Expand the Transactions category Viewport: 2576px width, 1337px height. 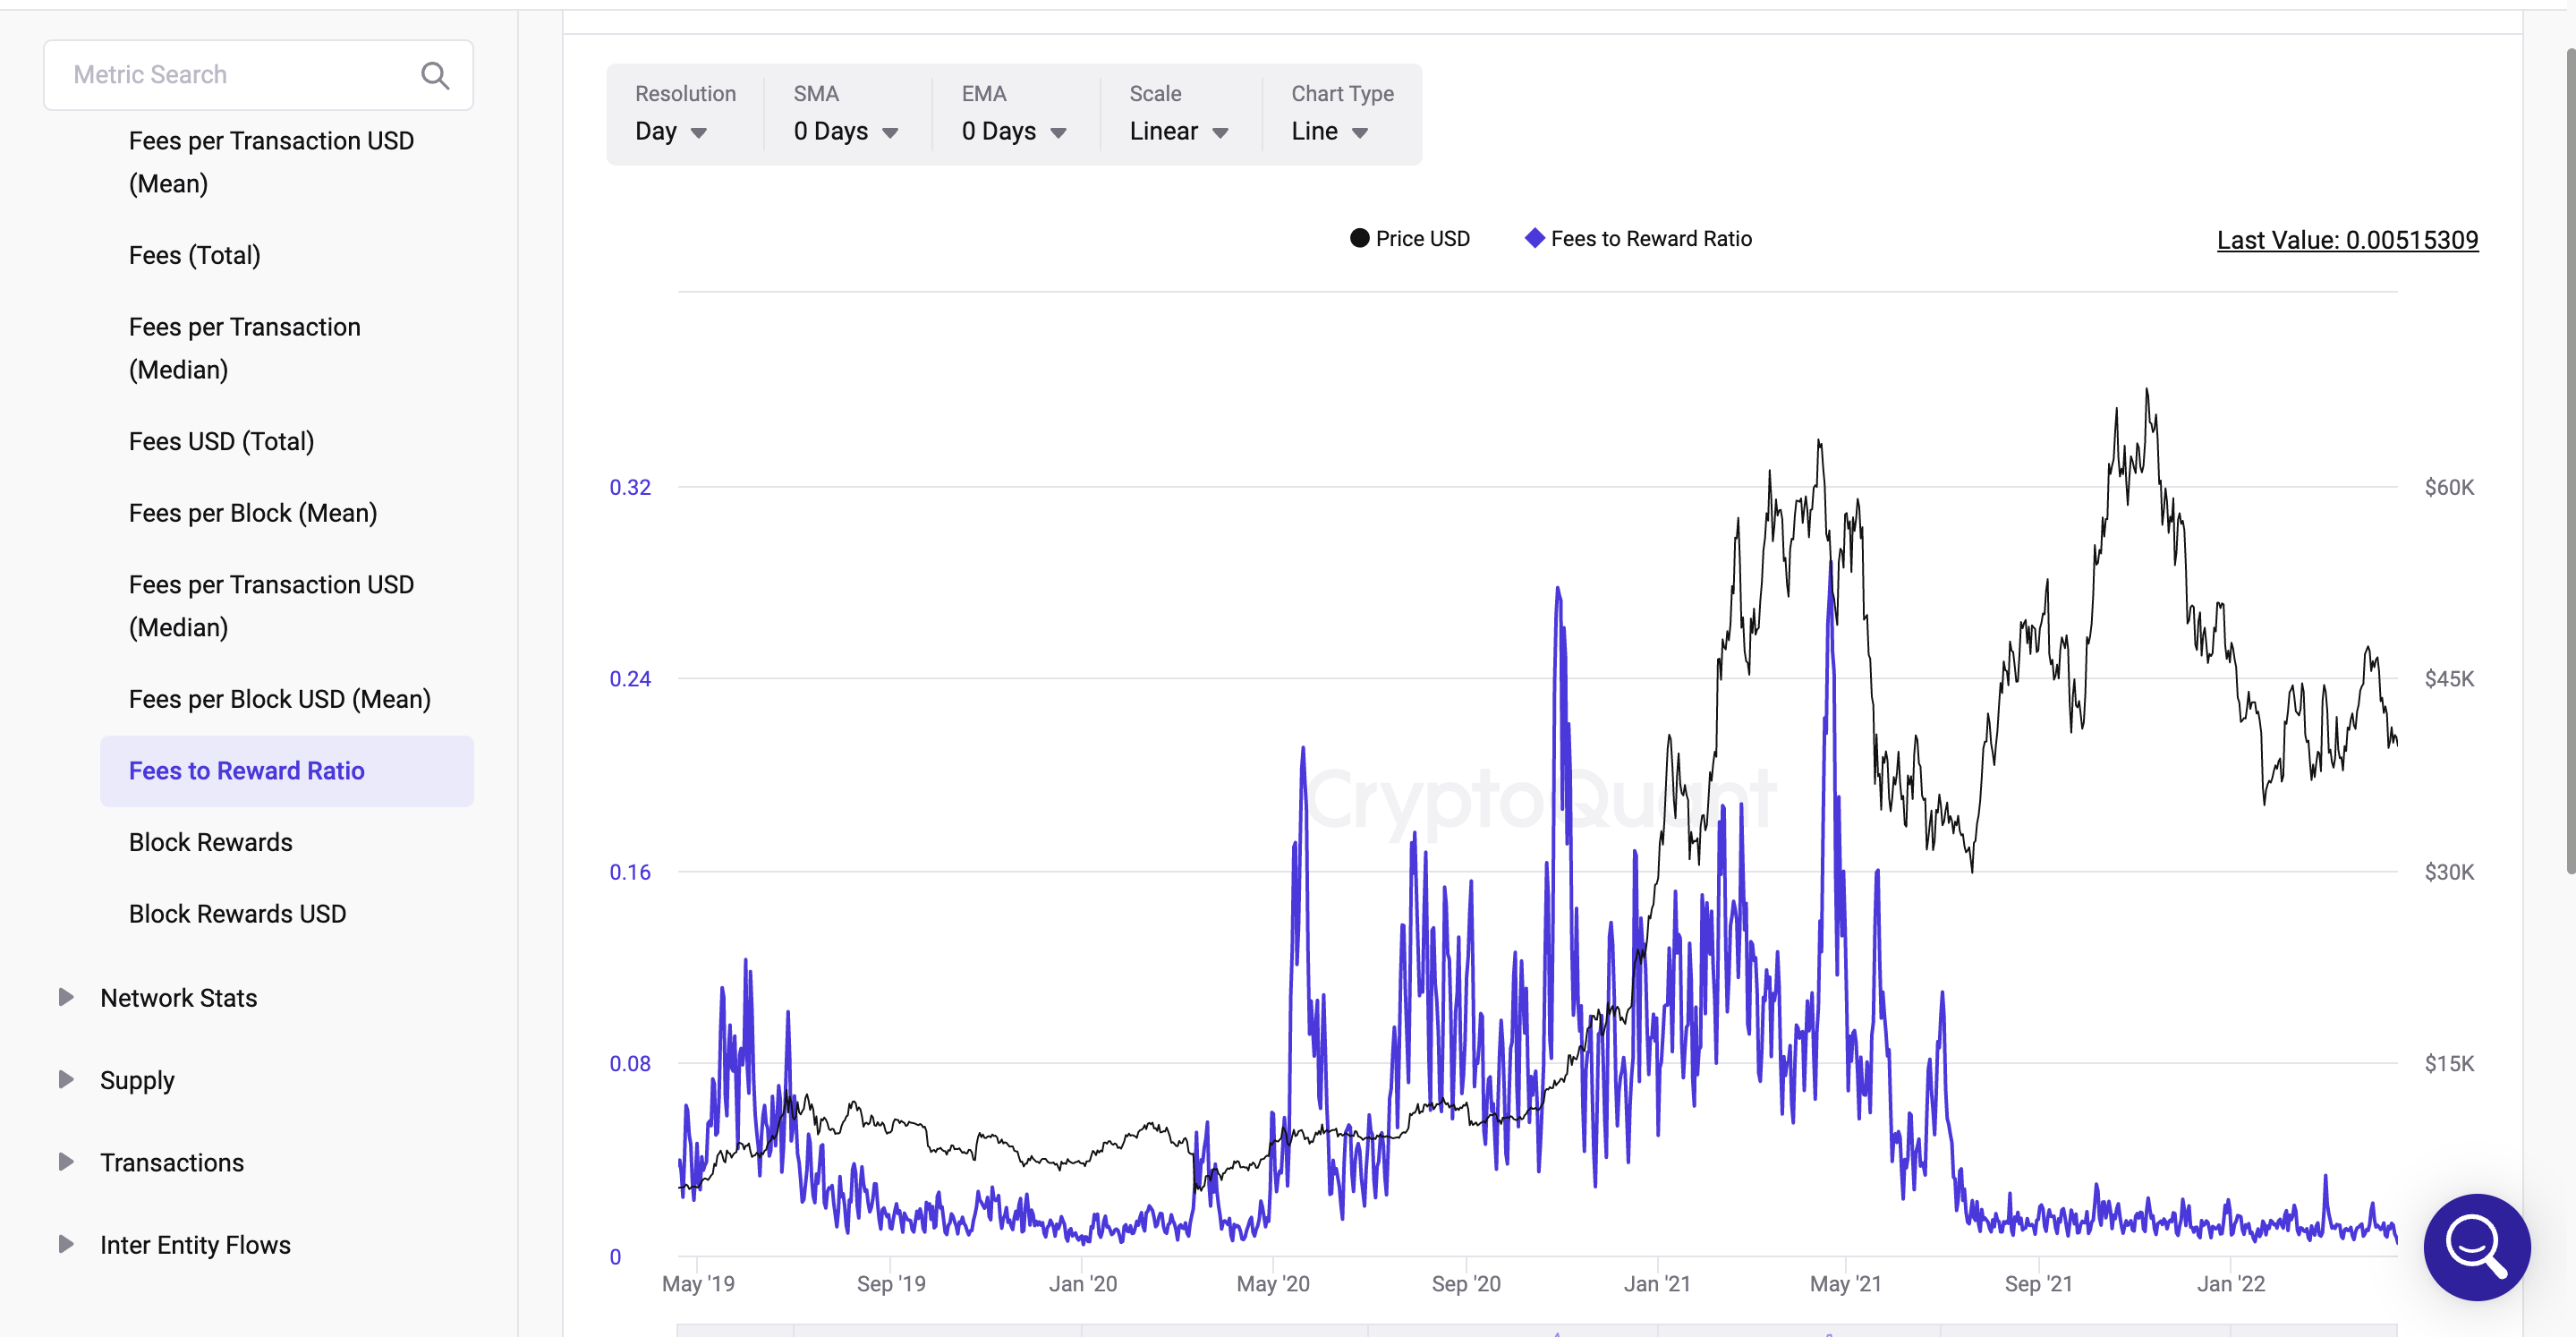coord(66,1161)
